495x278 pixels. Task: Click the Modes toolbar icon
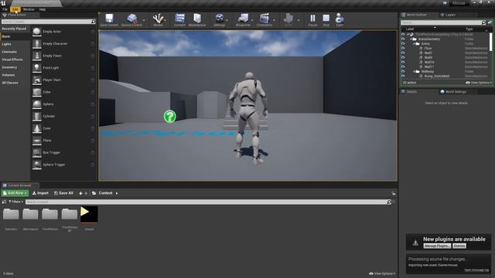click(158, 19)
